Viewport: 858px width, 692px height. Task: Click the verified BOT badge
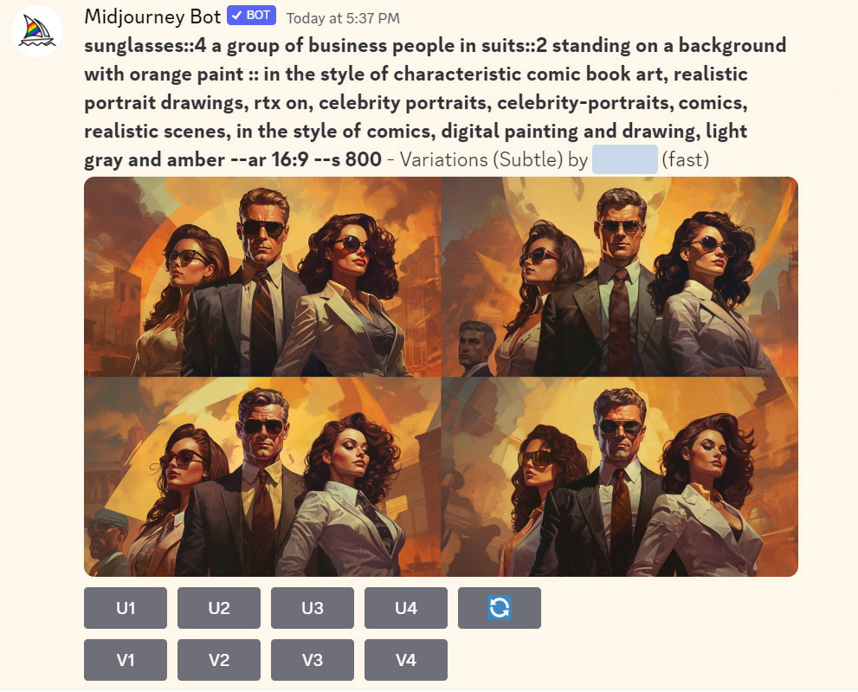pos(251,16)
